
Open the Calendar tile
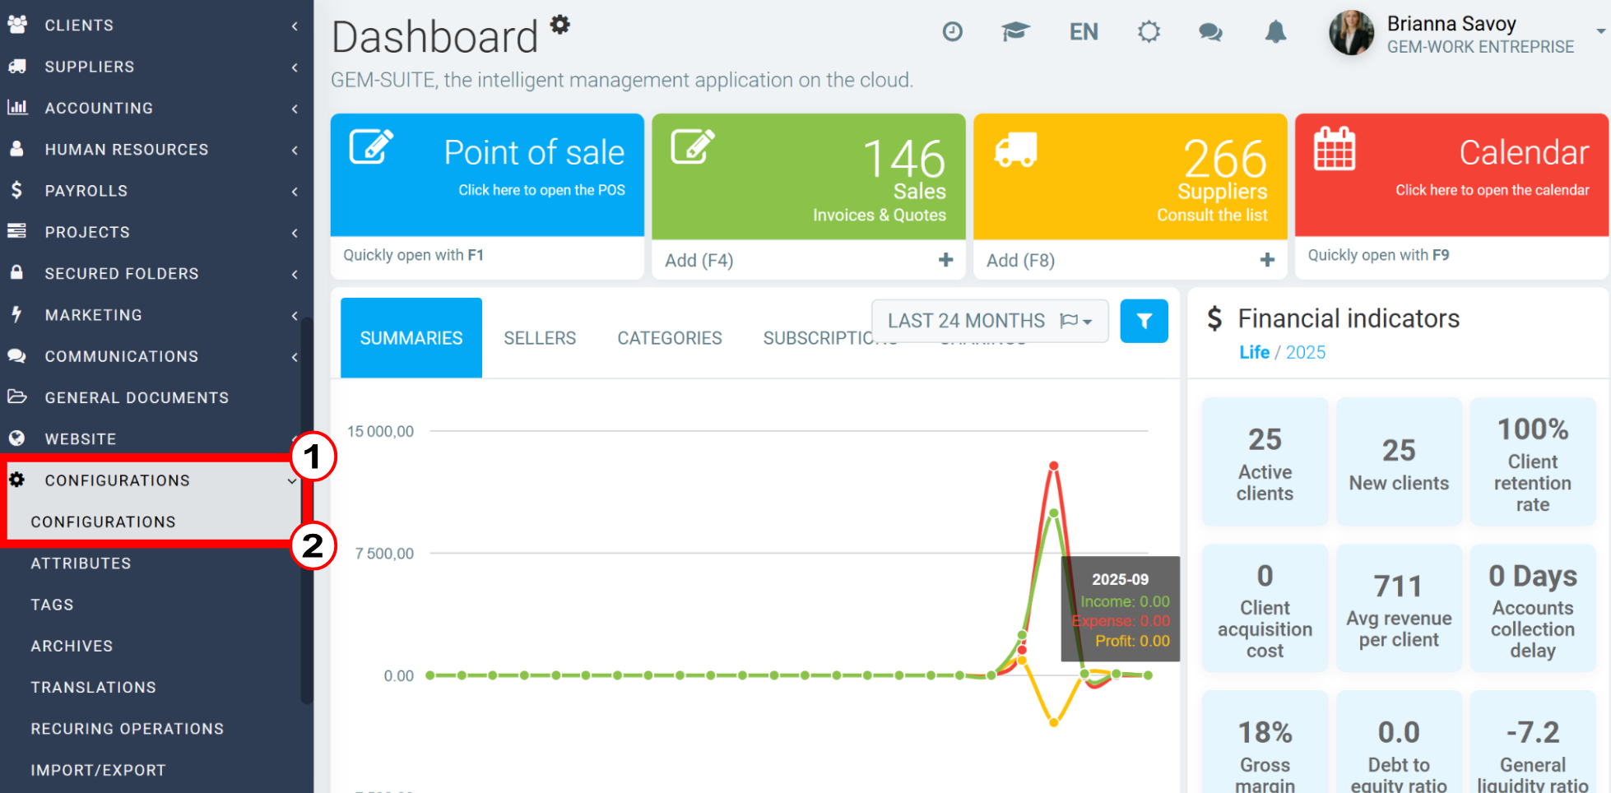coord(1451,175)
